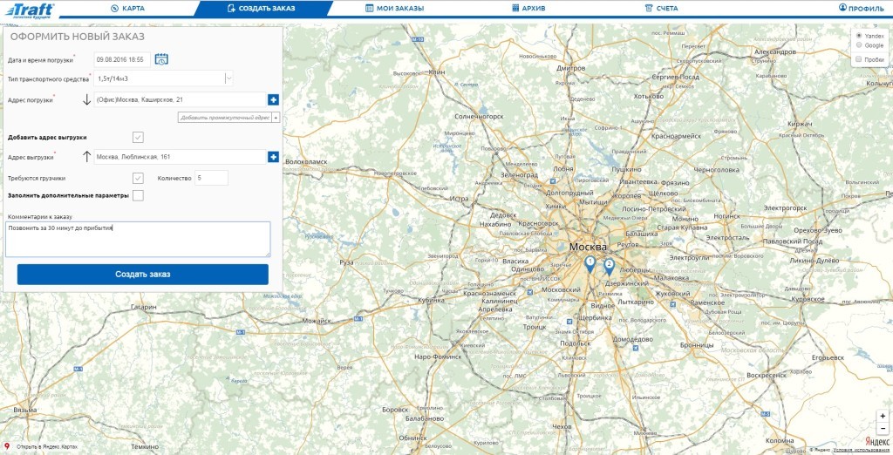Toggle the Требуются грузчики checkbox
Image resolution: width=893 pixels, height=455 pixels.
tap(138, 178)
